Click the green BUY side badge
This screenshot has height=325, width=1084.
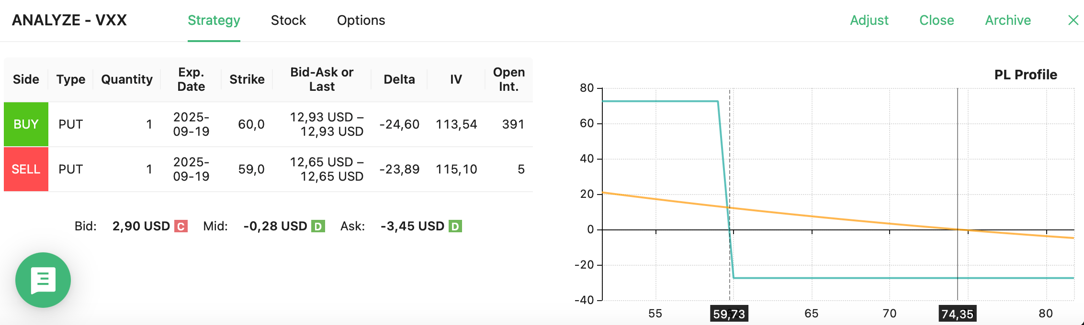point(26,124)
